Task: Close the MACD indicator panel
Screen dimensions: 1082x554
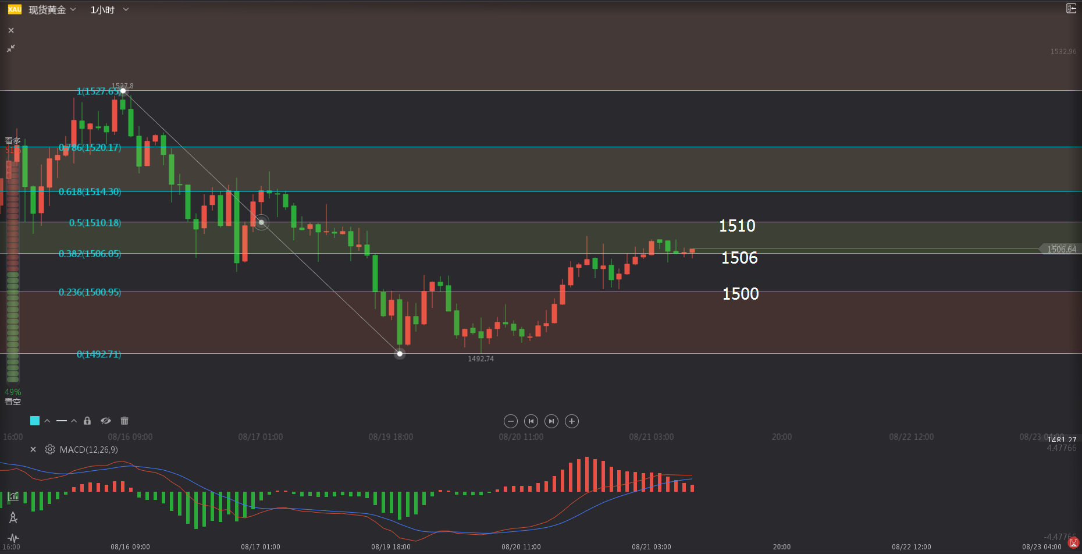Action: (33, 449)
